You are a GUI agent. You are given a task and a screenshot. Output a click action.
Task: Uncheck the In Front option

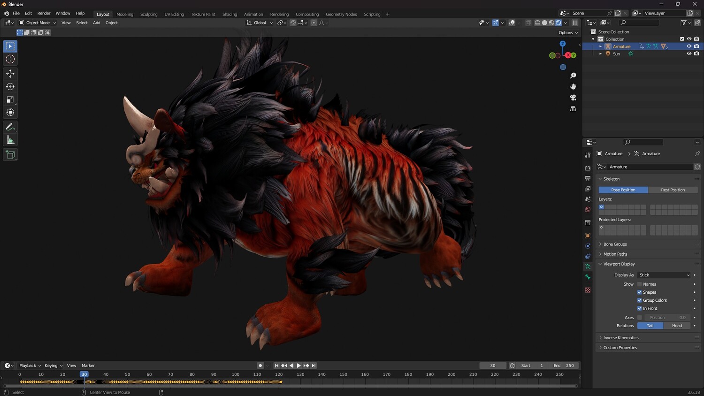(x=639, y=308)
